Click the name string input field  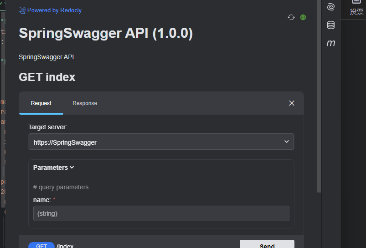coord(161,213)
